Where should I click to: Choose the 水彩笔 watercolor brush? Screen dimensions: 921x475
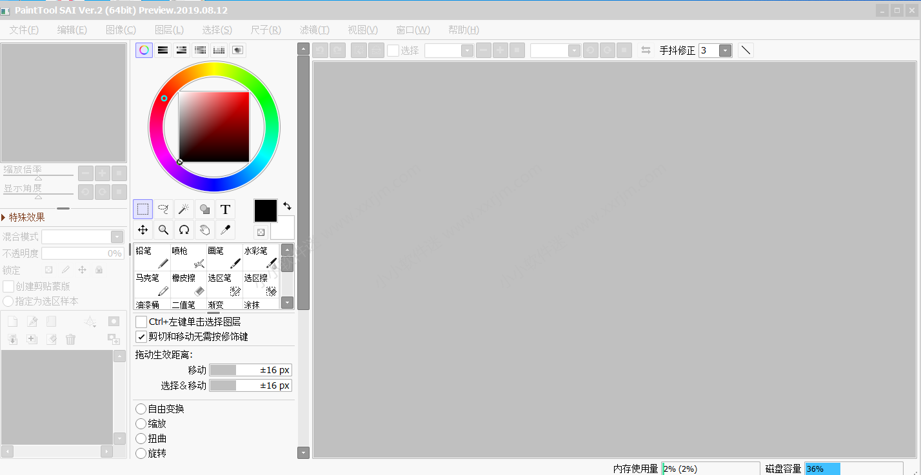coord(261,257)
